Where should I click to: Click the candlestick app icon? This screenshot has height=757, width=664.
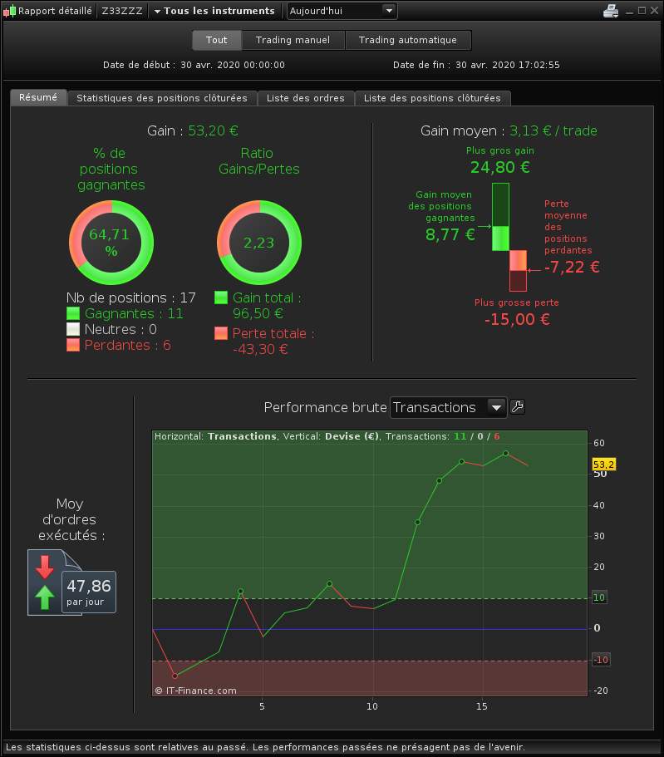tap(9, 11)
